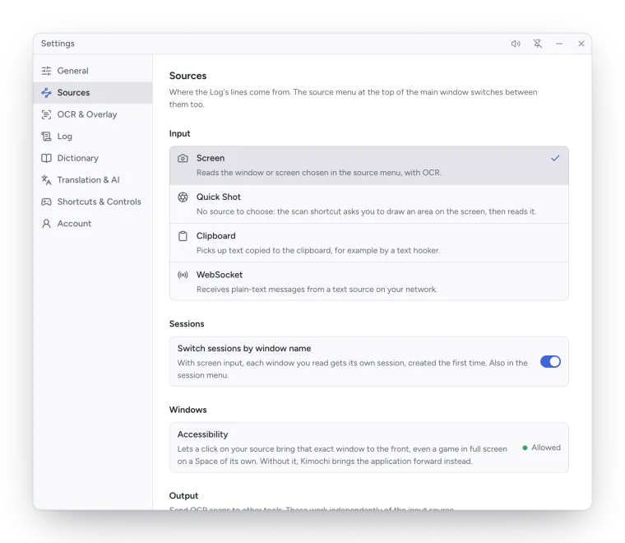The height and width of the screenshot is (543, 625).
Task: Select Quick Shot as input source
Action: 368,204
